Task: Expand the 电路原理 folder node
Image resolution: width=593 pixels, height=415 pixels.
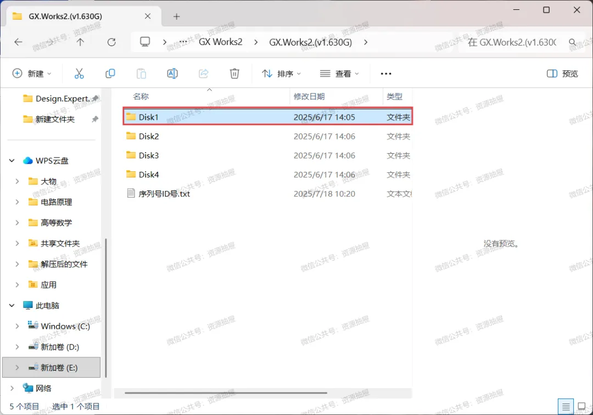Action: (17, 202)
